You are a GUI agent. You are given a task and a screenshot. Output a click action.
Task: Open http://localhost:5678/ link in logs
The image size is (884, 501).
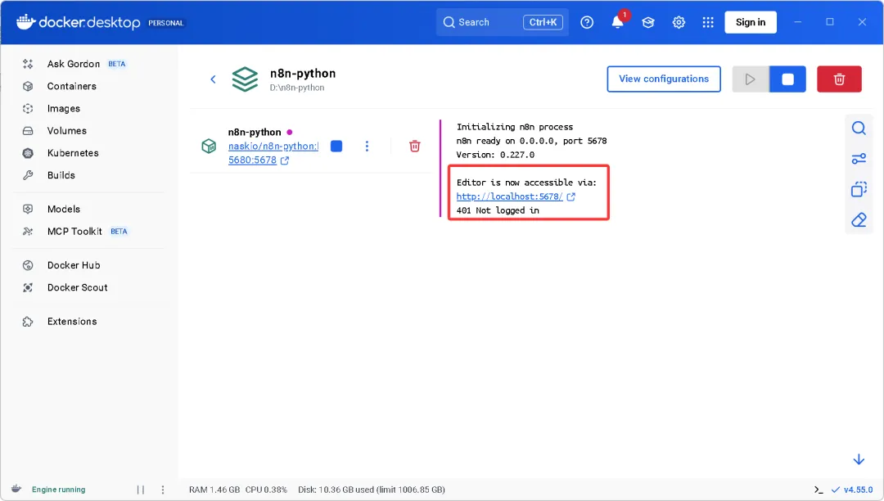(510, 196)
